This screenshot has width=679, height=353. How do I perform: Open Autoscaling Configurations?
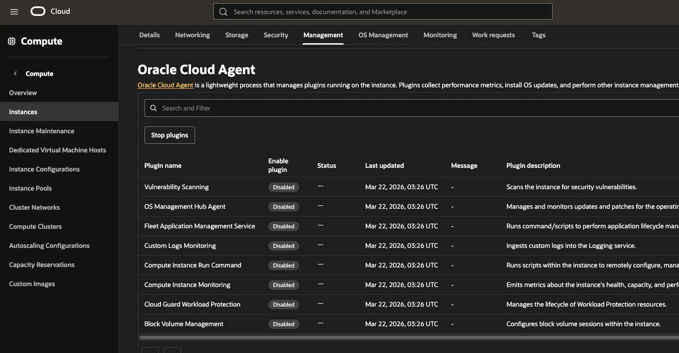click(x=59, y=246)
